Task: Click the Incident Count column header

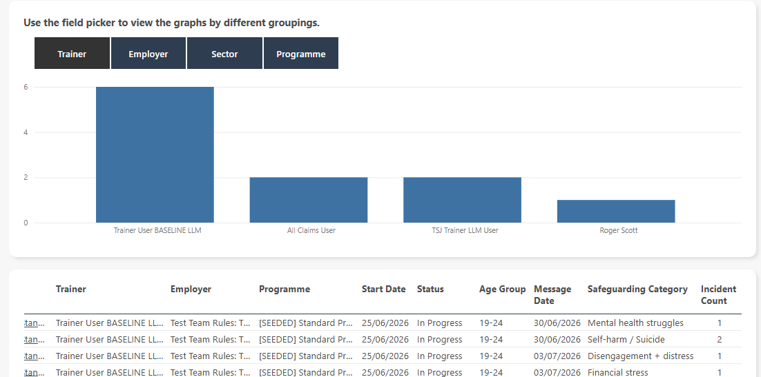Action: click(718, 294)
